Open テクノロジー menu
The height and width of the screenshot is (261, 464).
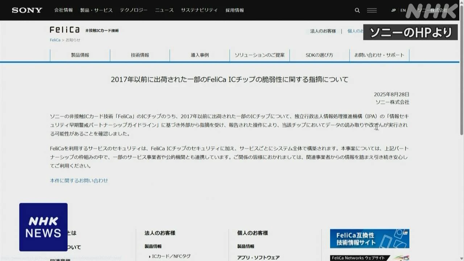[x=134, y=10]
